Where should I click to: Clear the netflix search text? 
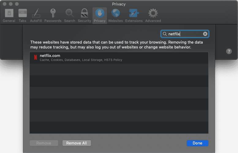[x=205, y=34]
